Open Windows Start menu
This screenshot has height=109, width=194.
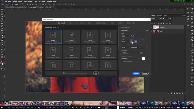pyautogui.click(x=2, y=107)
